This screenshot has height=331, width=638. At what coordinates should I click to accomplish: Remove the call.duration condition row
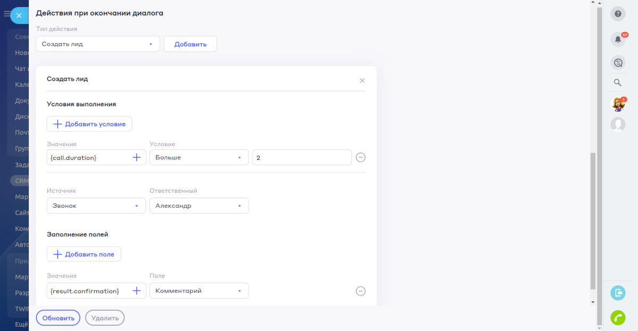pos(360,157)
